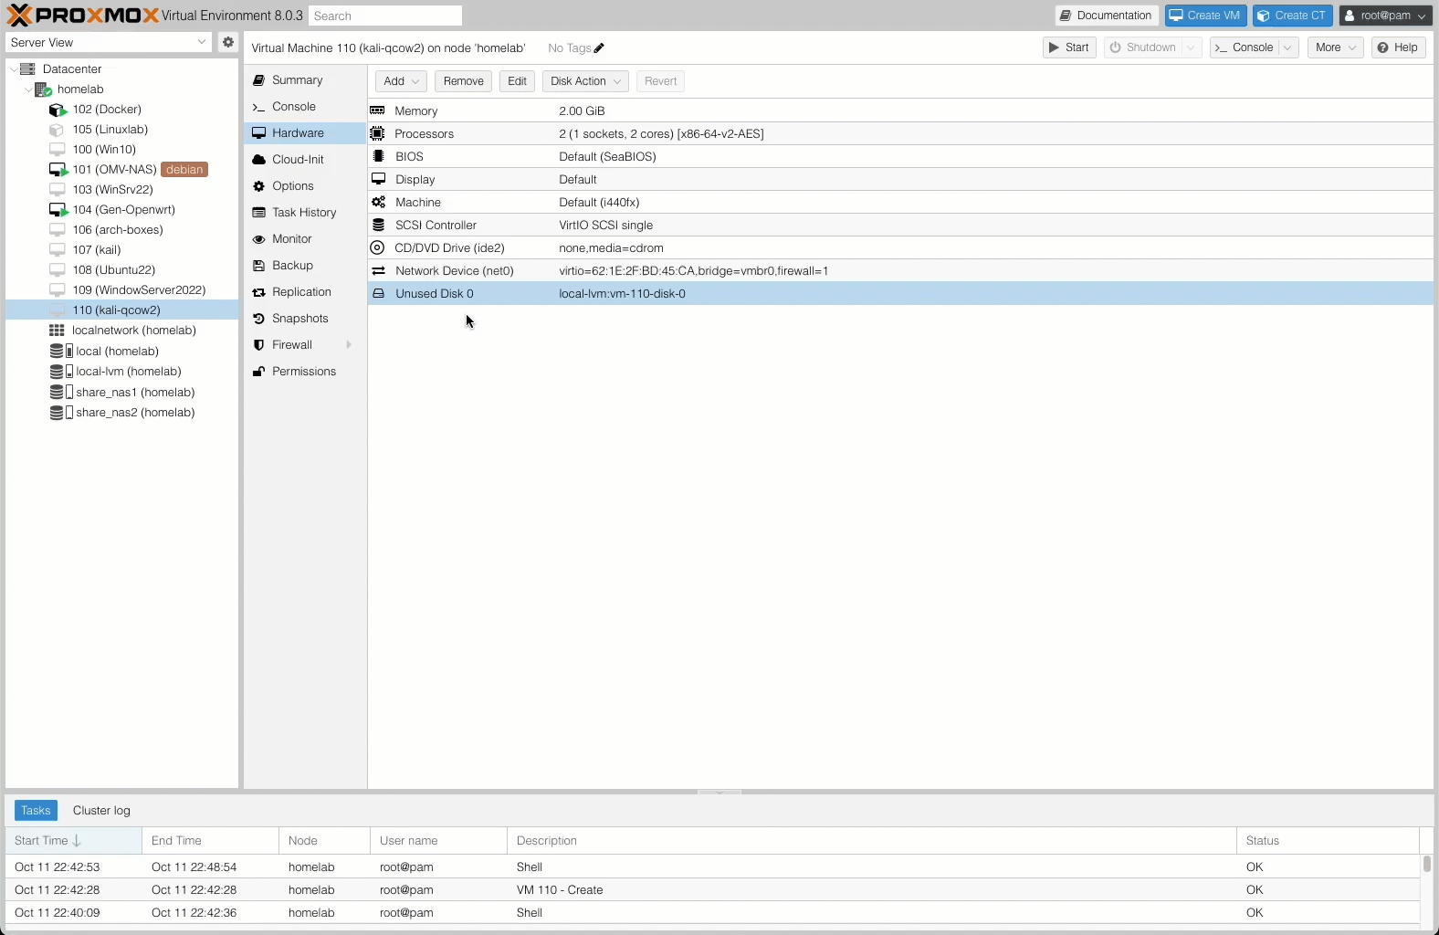Click the Create VM button
Screen dimensions: 1439x935
pos(1205,16)
